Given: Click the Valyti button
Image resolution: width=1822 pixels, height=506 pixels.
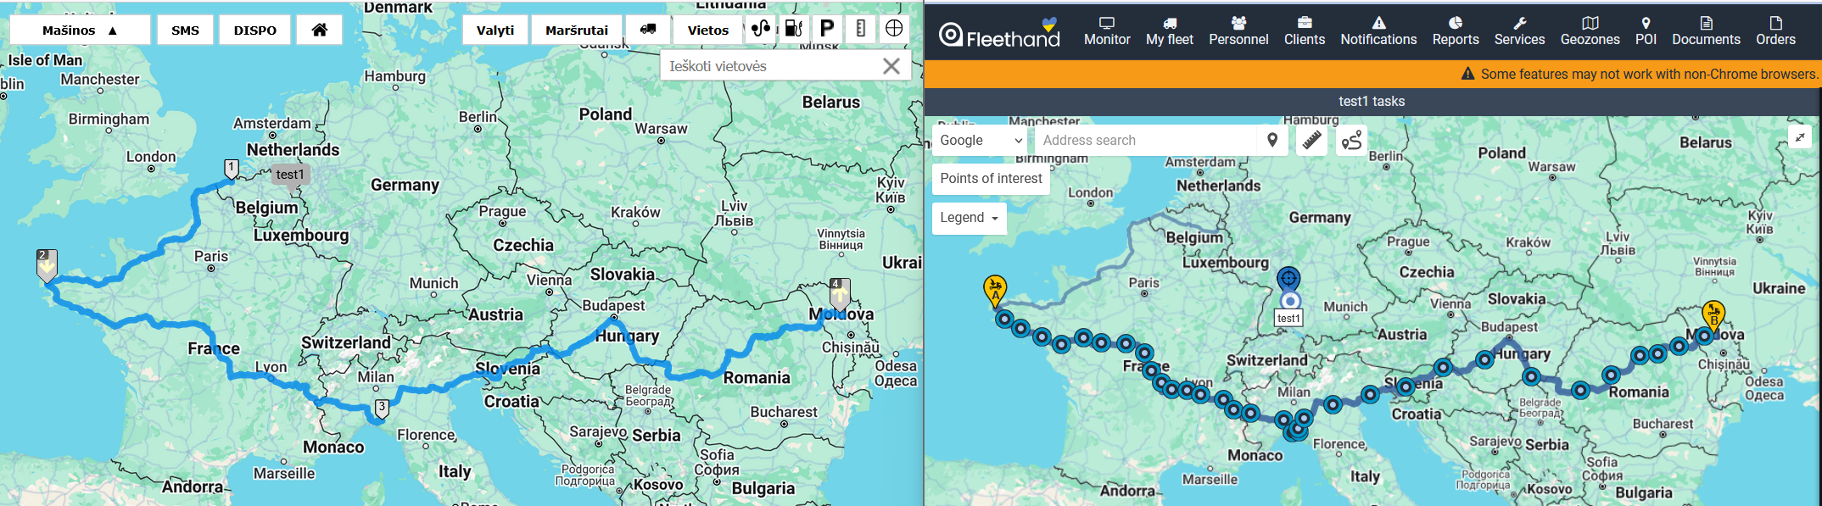Looking at the screenshot, I should click(495, 30).
